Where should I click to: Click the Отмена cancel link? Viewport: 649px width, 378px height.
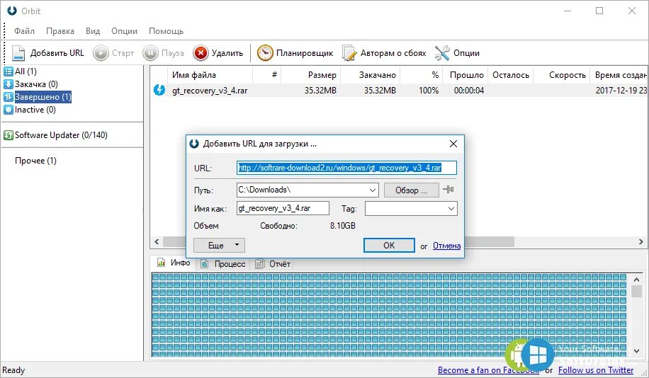[x=446, y=246]
